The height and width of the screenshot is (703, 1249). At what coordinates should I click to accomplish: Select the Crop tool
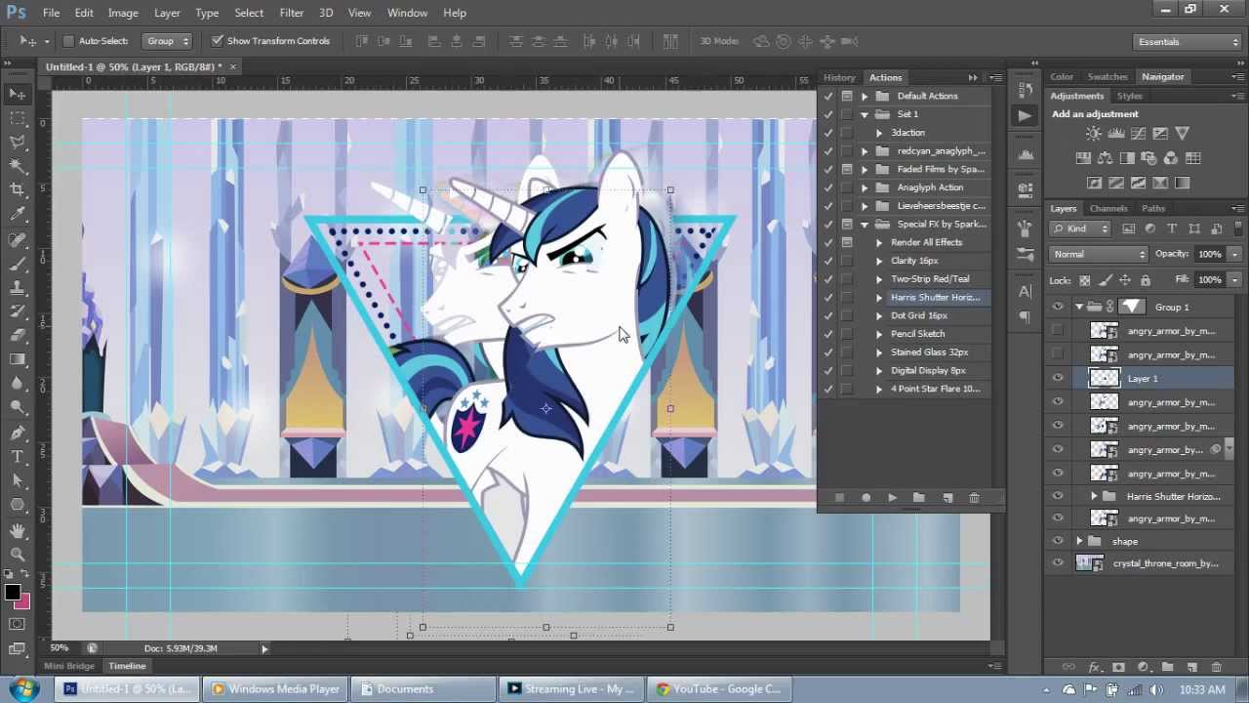18,190
